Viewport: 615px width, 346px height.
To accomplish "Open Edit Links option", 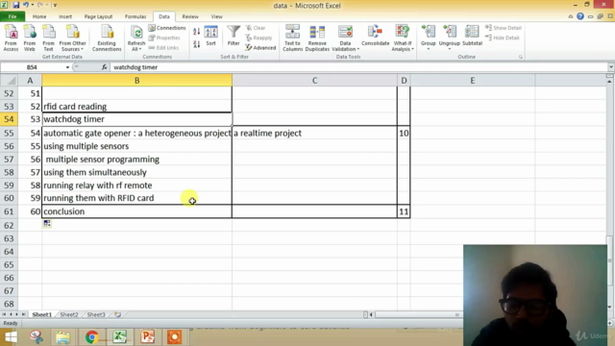I will [x=163, y=47].
